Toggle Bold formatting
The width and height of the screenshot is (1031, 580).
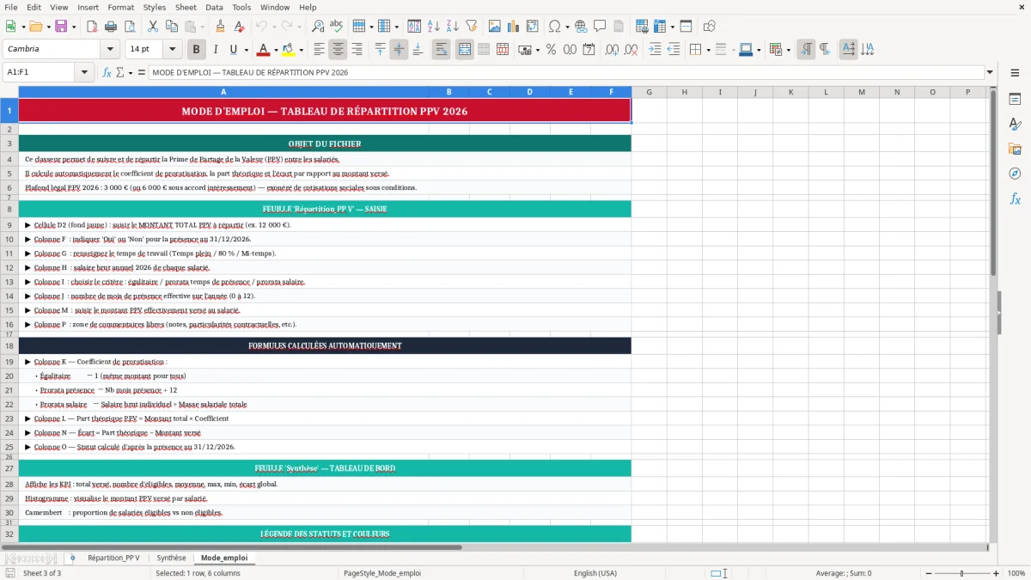[x=197, y=50]
